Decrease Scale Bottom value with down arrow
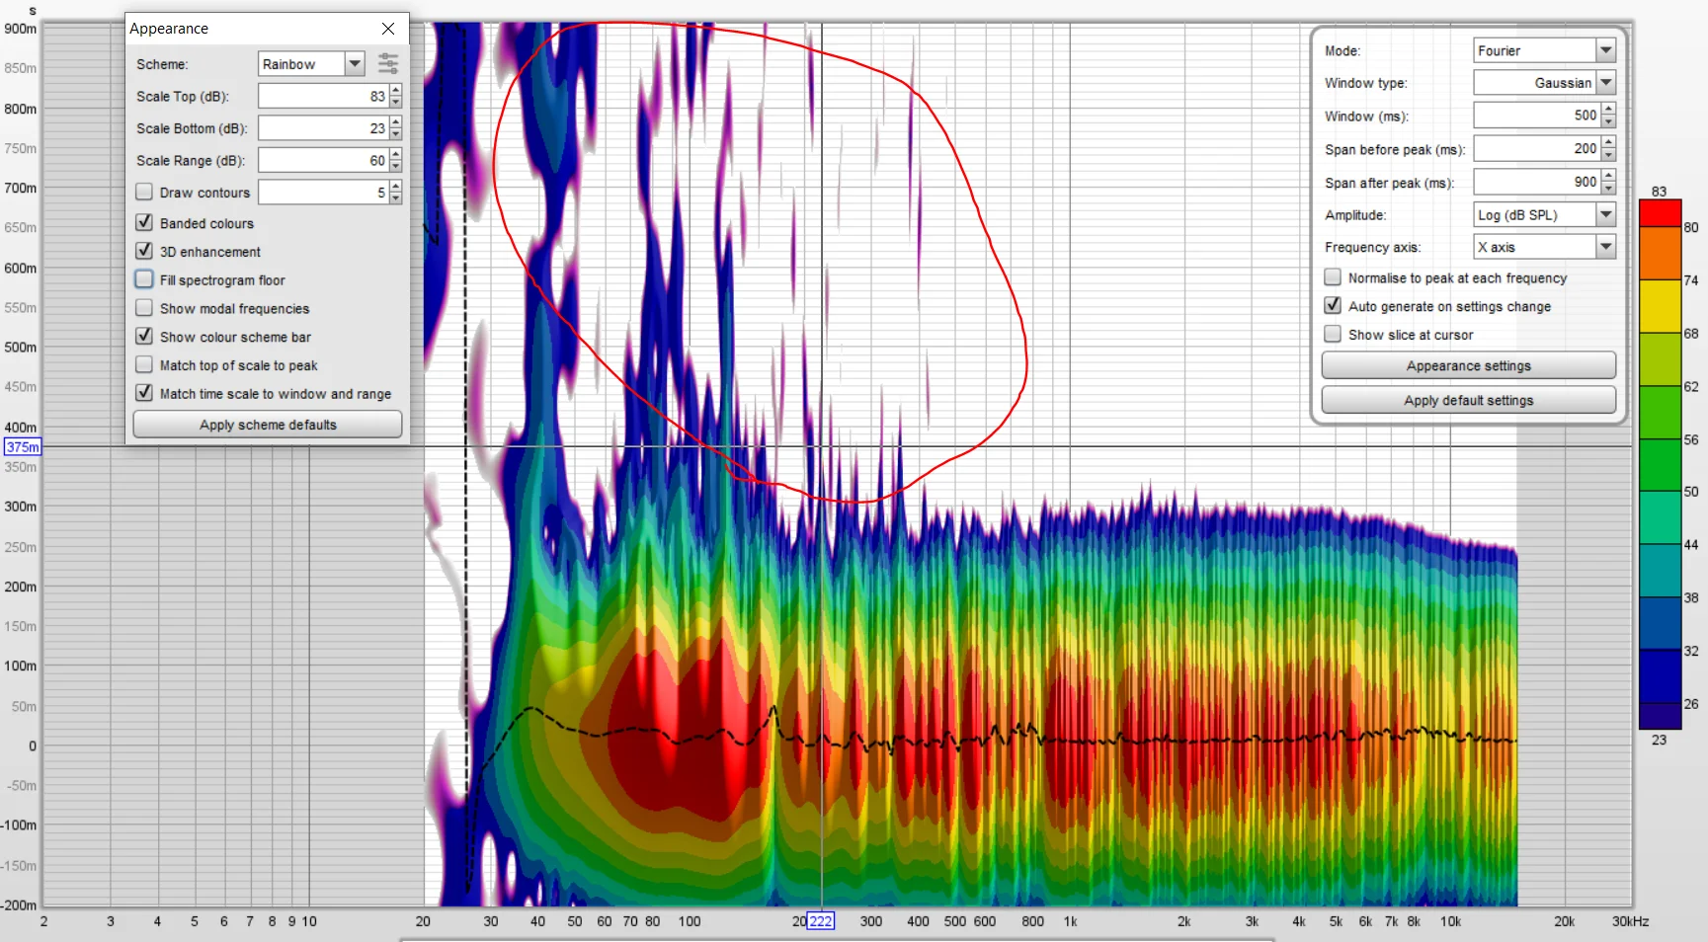 point(396,133)
